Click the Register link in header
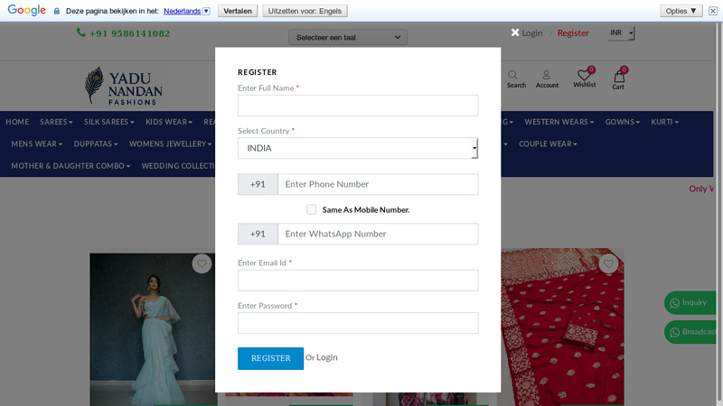This screenshot has width=723, height=406. coord(573,33)
